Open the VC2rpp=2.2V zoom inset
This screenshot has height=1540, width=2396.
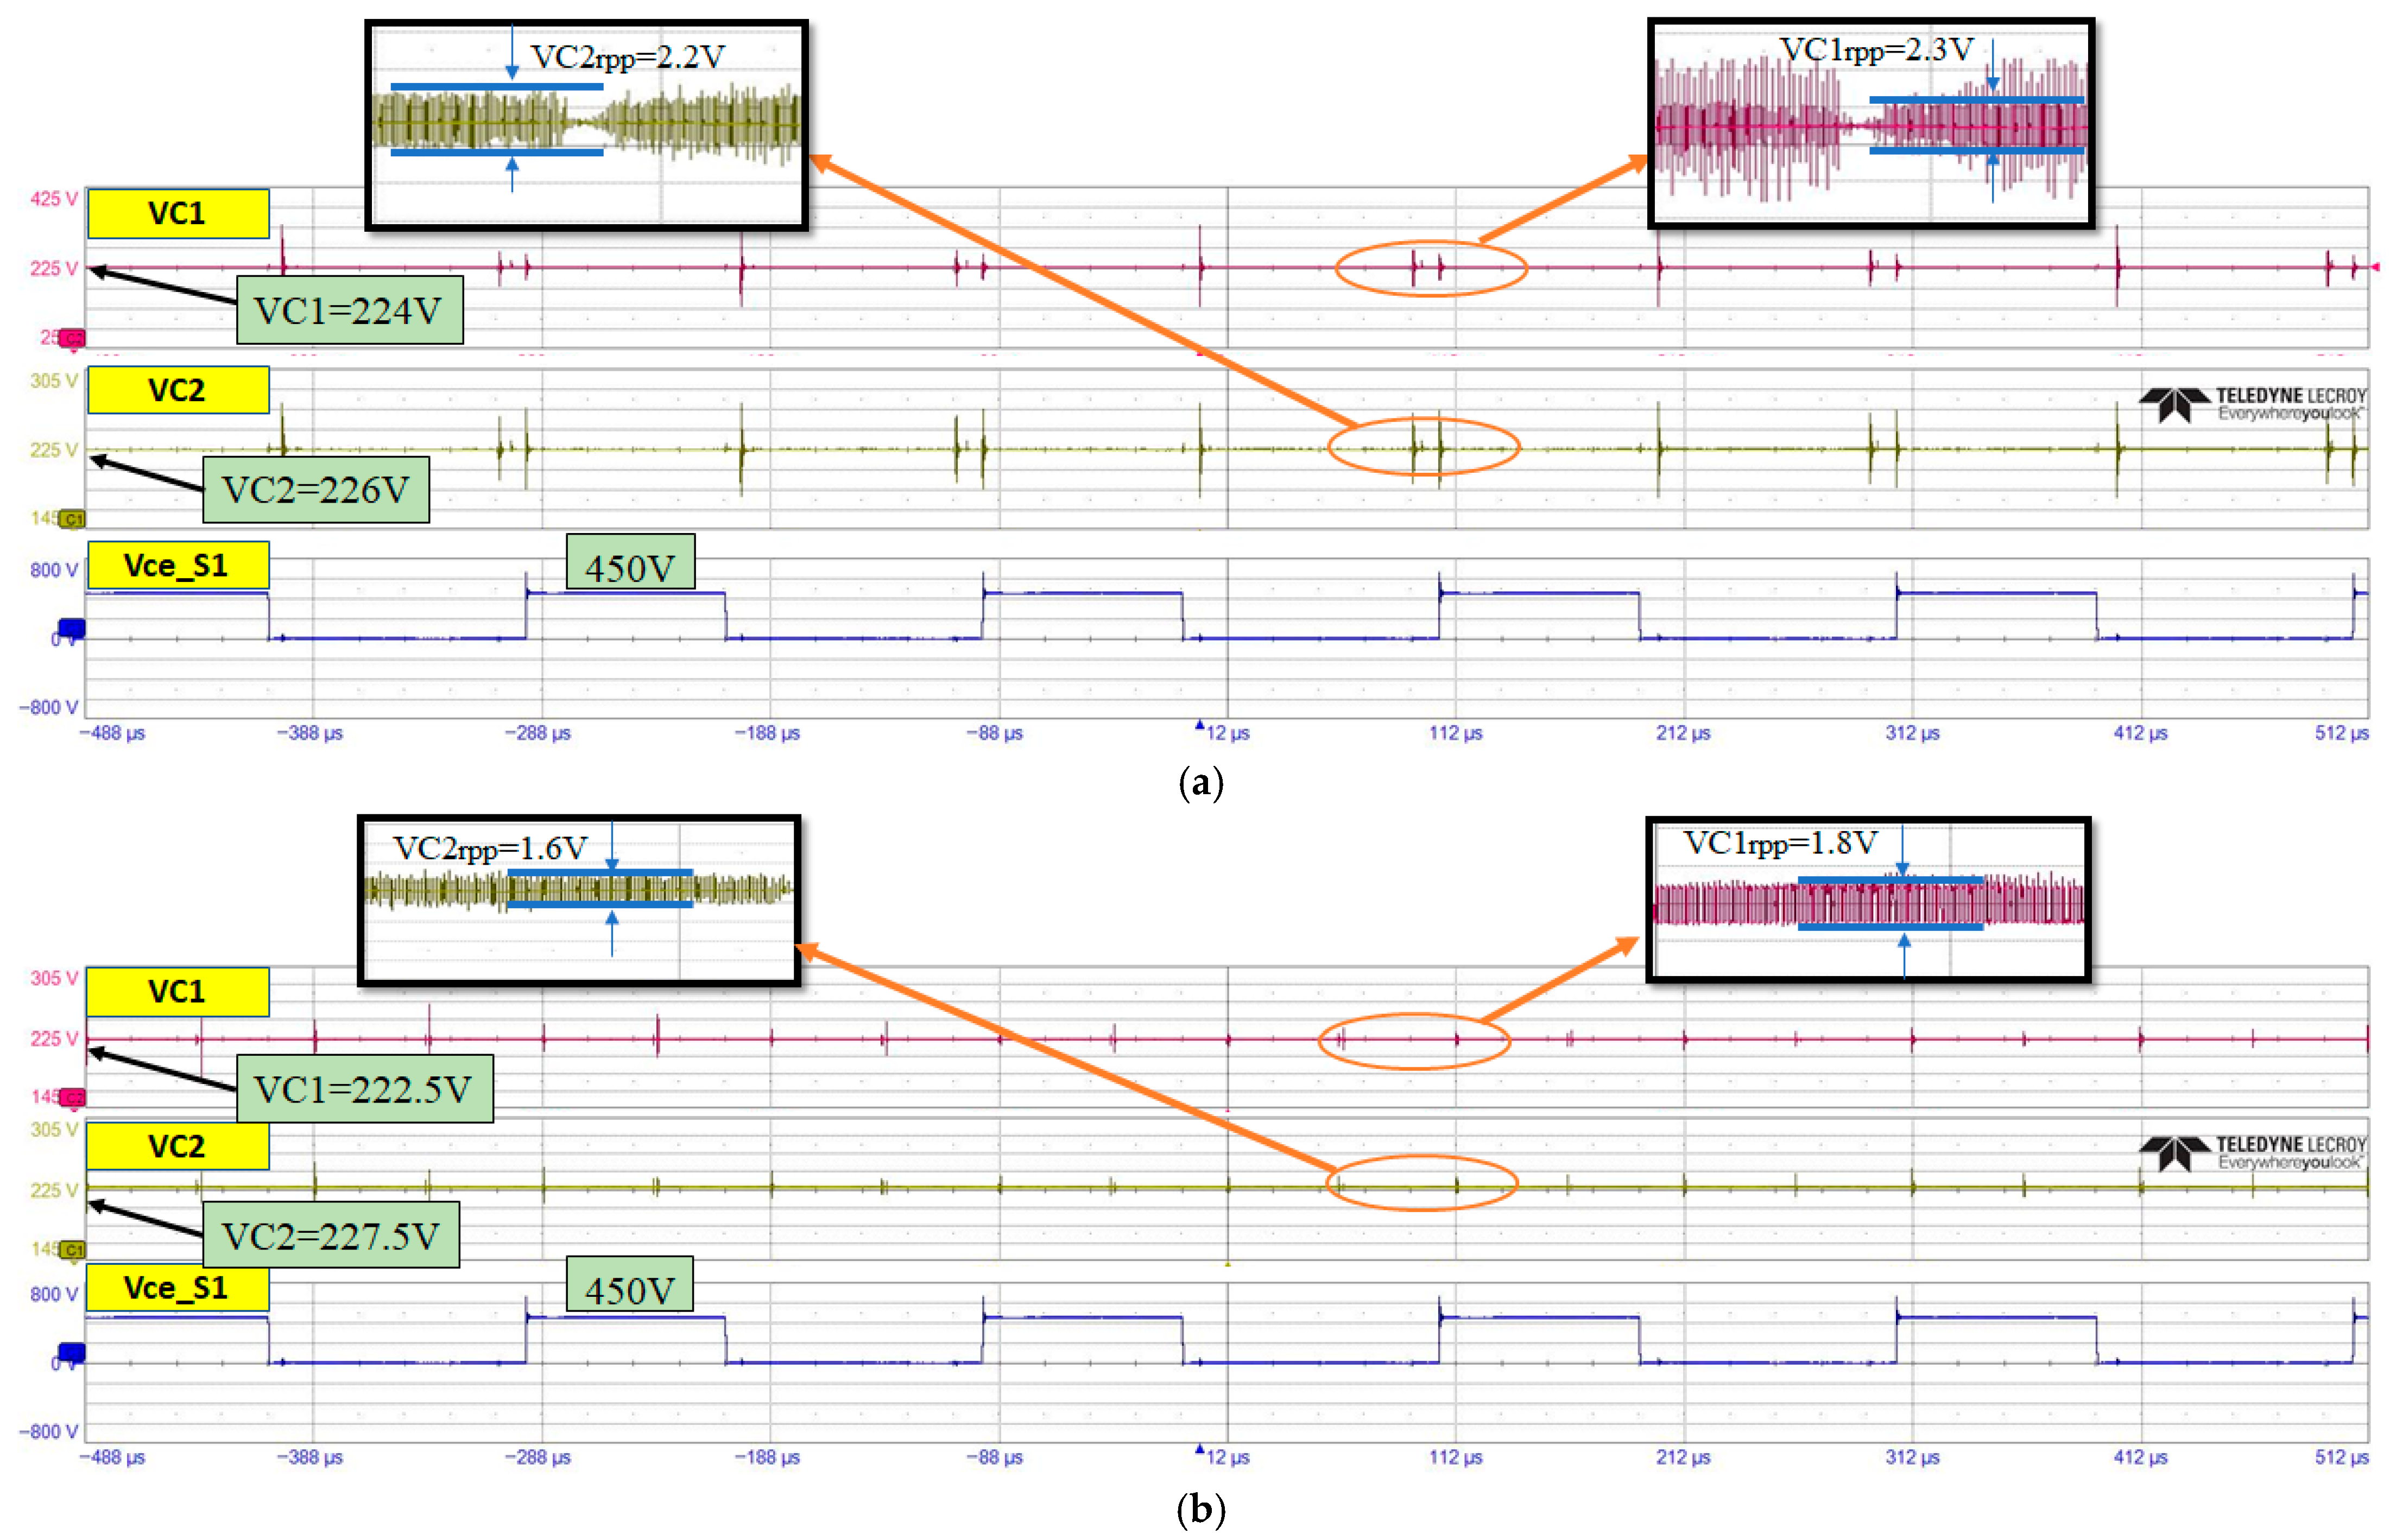coord(586,125)
